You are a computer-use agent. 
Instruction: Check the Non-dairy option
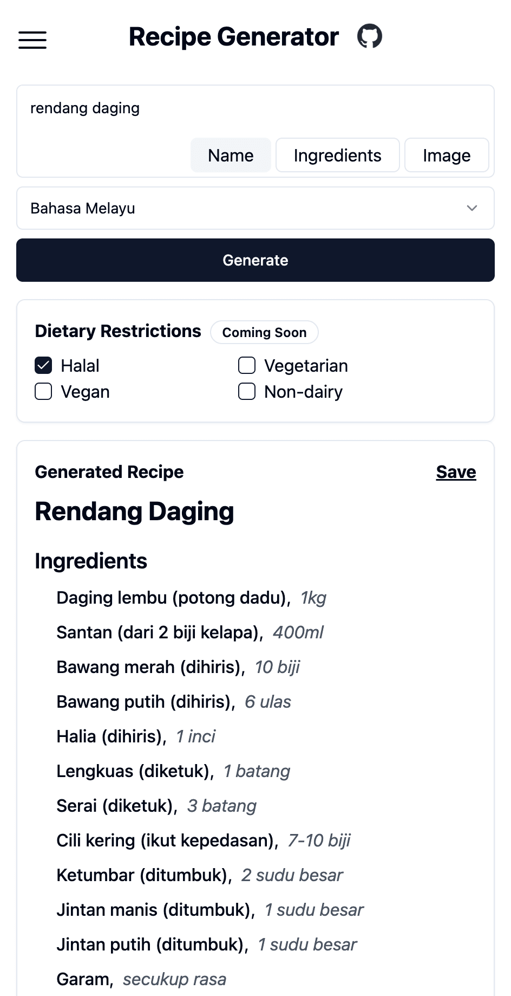(x=247, y=392)
